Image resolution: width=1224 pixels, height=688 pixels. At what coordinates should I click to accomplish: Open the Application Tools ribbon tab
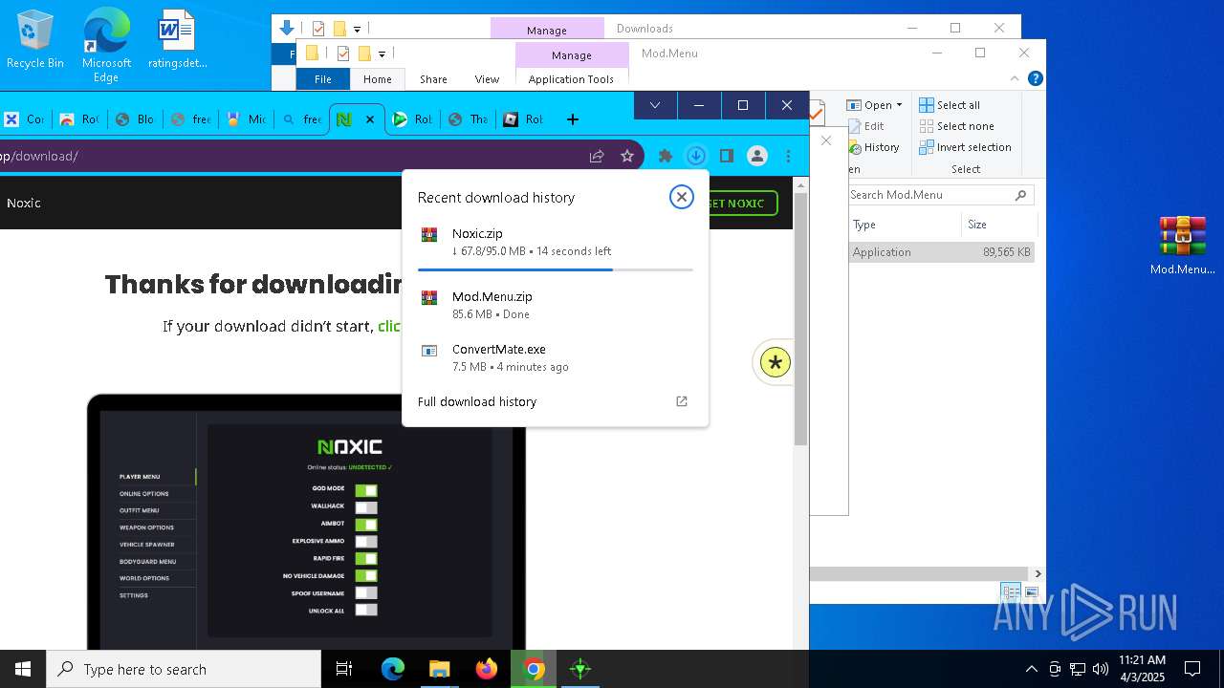pos(571,79)
